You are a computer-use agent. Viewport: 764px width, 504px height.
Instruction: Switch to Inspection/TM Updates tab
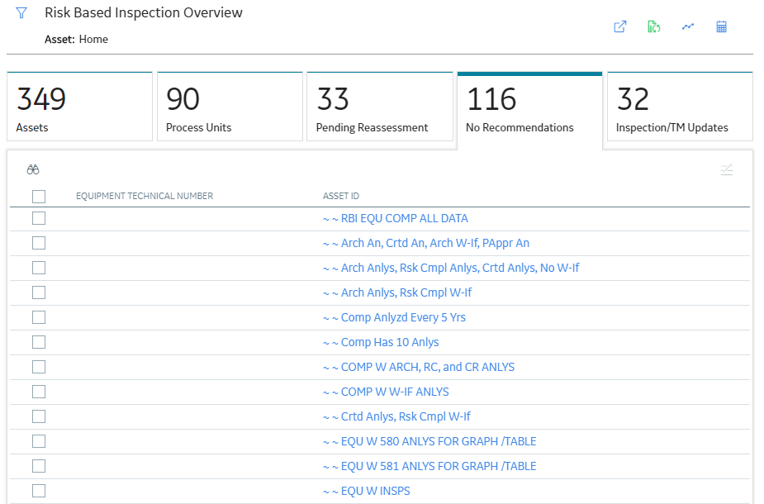681,107
